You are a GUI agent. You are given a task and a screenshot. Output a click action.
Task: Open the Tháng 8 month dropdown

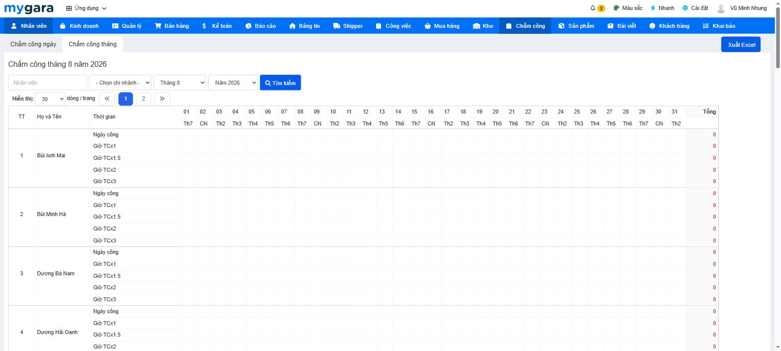[x=180, y=83]
